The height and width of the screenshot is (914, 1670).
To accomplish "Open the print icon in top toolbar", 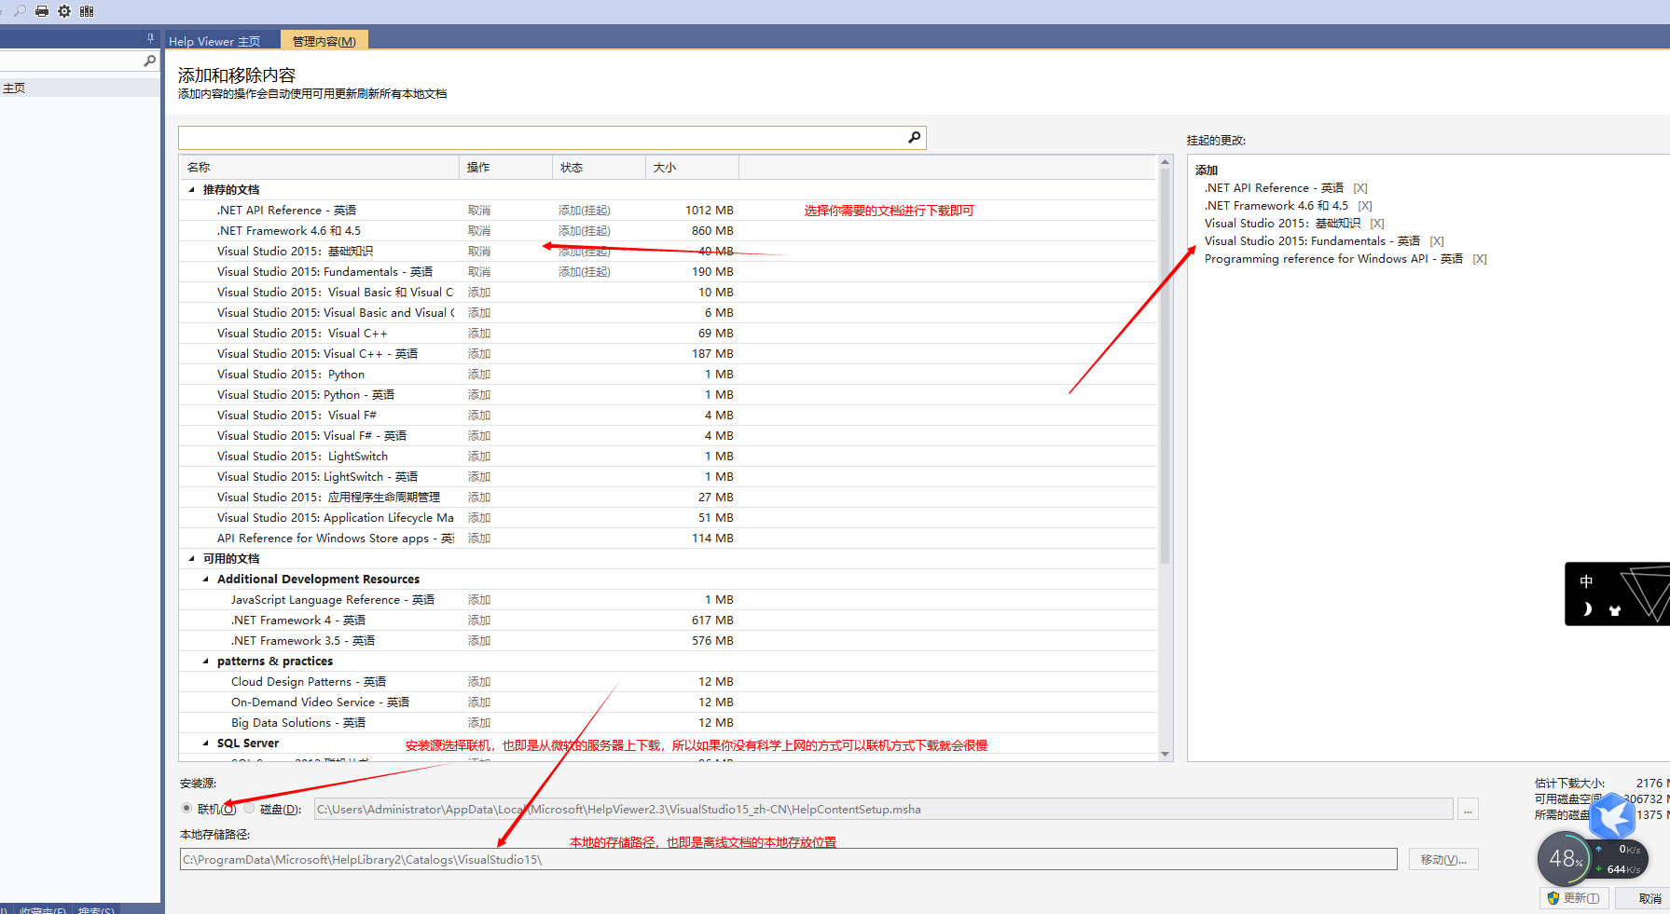I will pos(40,10).
